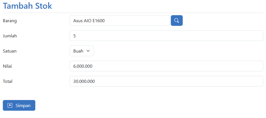Click the 30.000.000 value in Total
266x118 pixels.
click(84, 81)
